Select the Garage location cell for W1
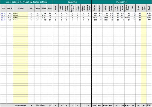 click(x=20, y=20)
